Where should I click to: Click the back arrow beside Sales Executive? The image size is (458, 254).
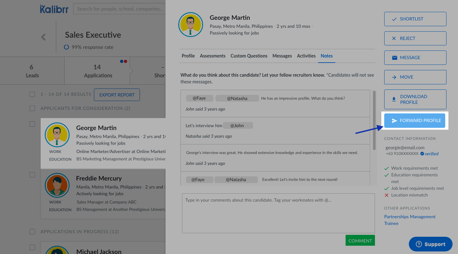pyautogui.click(x=43, y=37)
